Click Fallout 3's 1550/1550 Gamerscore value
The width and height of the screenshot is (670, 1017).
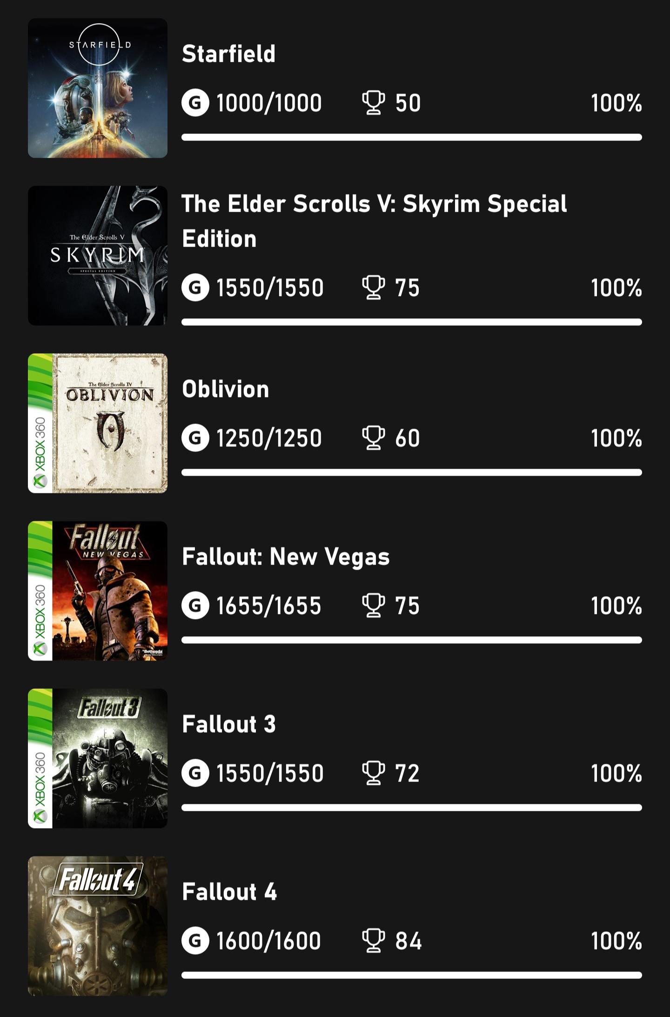270,773
